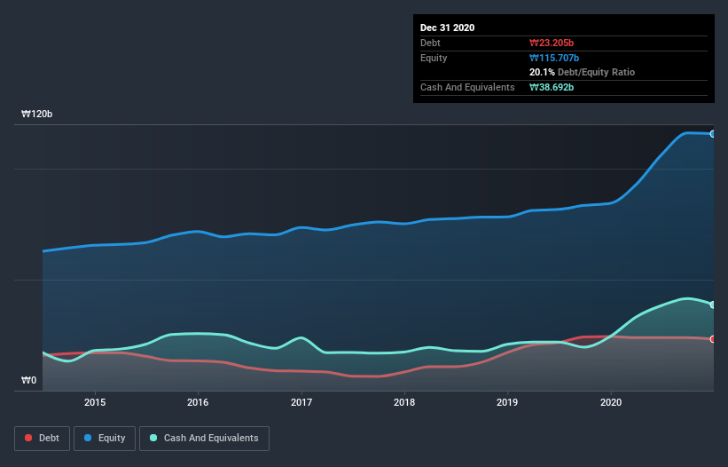Toggle the Cash And Equivalents legend button
This screenshot has height=467, width=728.
(x=204, y=439)
